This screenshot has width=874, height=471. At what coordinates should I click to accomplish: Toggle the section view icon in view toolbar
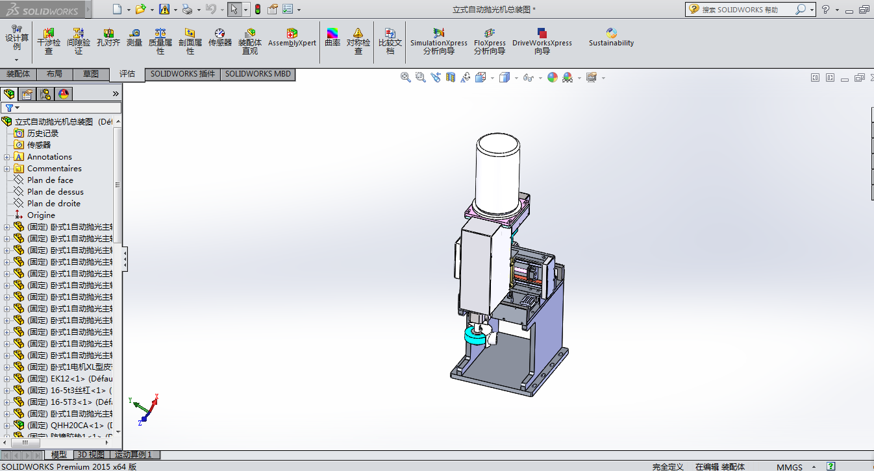(x=451, y=77)
